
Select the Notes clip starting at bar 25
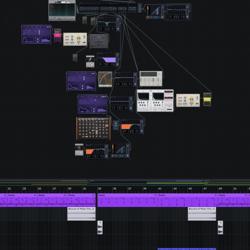(52, 200)
